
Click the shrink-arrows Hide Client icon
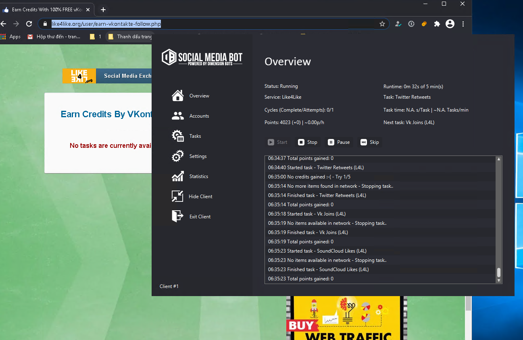[x=177, y=197]
